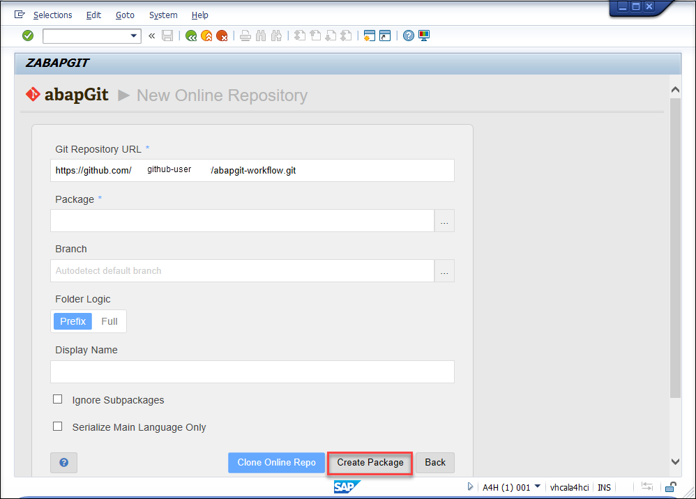This screenshot has height=499, width=696.
Task: Click the Git Repository URL field
Action: 252,170
